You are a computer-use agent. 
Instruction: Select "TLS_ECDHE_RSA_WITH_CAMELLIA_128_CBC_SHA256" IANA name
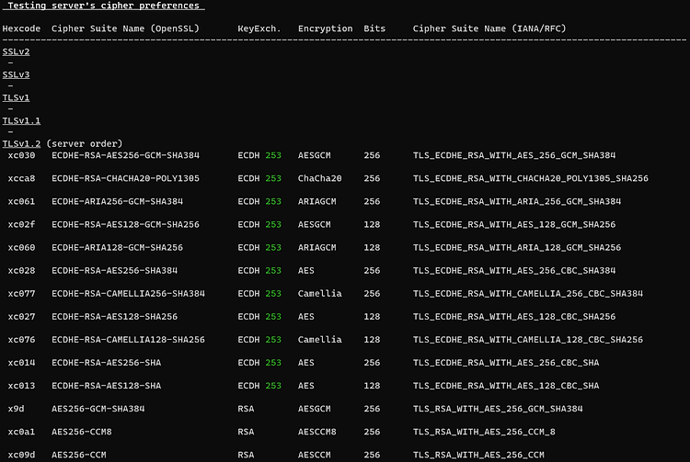(x=528, y=340)
